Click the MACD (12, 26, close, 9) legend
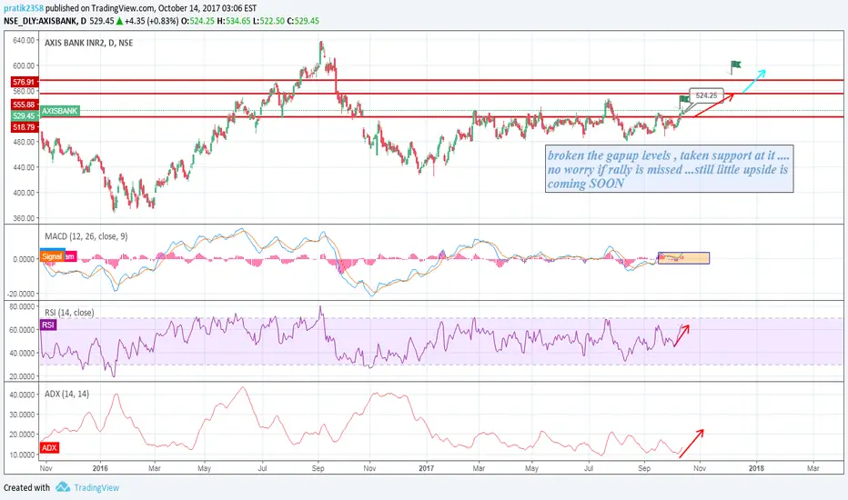Screen dimensions: 848x500 pyautogui.click(x=86, y=236)
